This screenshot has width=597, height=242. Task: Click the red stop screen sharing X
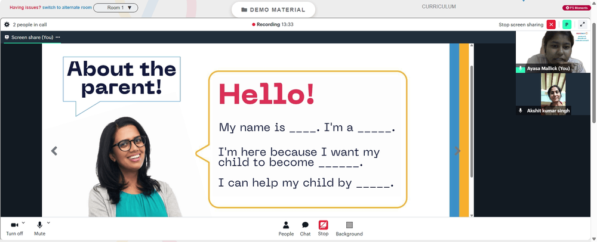tap(551, 24)
